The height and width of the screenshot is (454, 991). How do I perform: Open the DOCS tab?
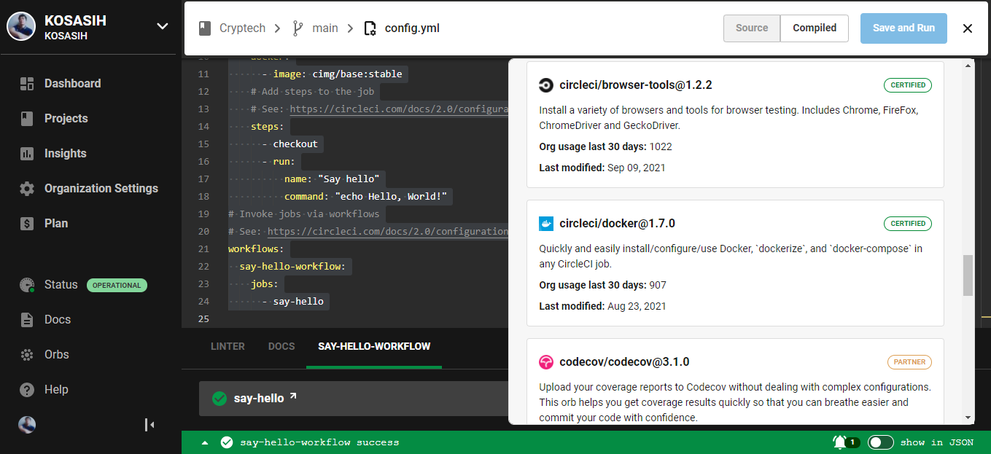coord(281,347)
